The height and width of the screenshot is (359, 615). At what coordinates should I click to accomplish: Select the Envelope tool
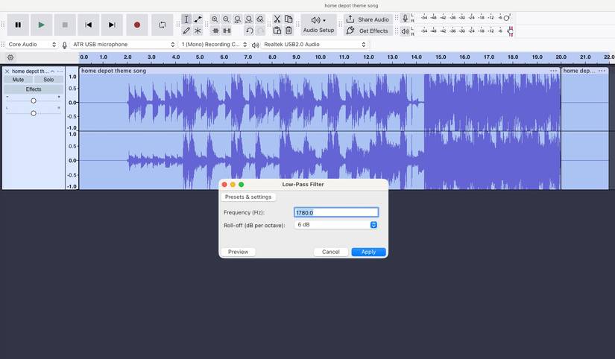click(x=198, y=19)
